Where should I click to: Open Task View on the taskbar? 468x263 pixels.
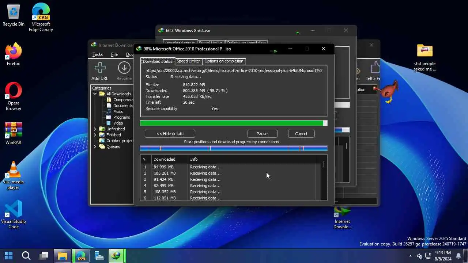pos(44,255)
